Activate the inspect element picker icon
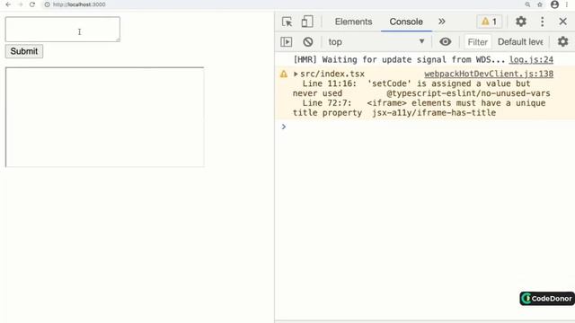This screenshot has height=323, width=575. [287, 22]
